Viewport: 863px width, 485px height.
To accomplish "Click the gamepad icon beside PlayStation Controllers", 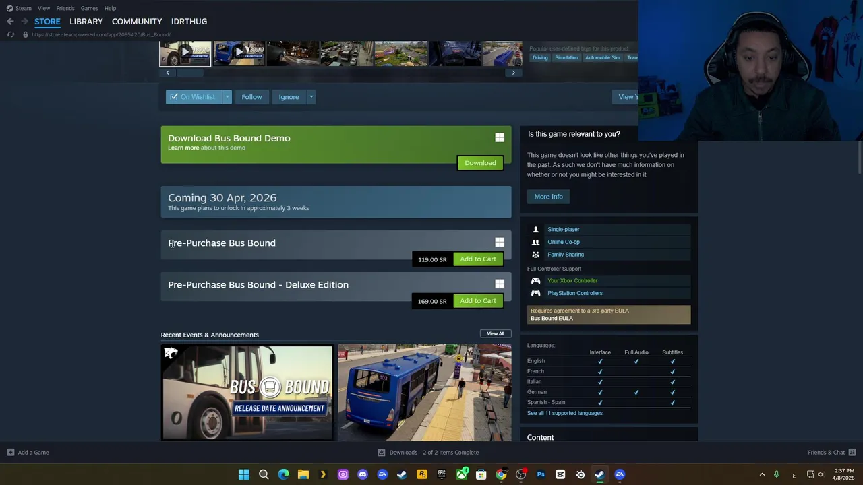I will click(x=536, y=293).
